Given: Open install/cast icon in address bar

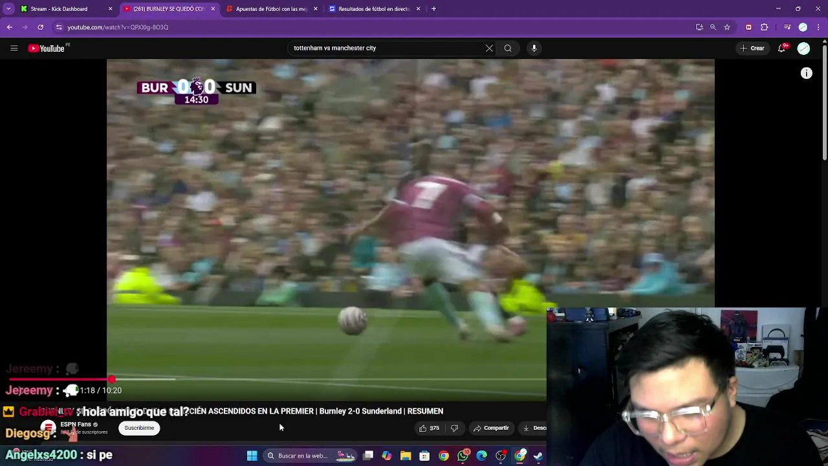Looking at the screenshot, I should [699, 27].
